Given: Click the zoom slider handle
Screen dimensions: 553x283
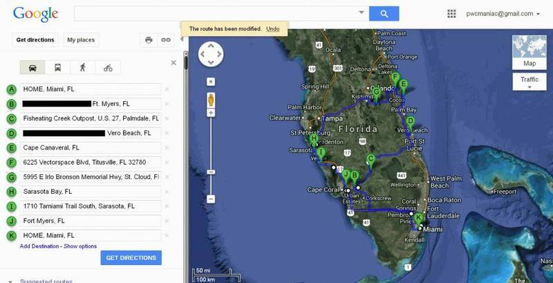Looking at the screenshot, I should point(211,172).
